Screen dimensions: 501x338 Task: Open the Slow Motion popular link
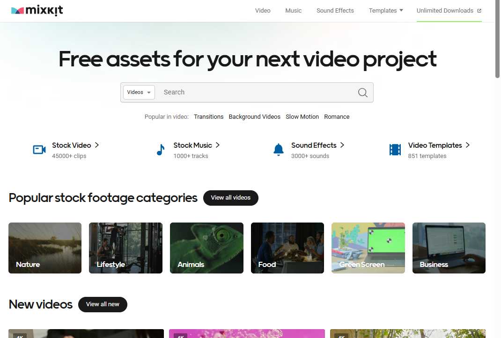pos(302,116)
